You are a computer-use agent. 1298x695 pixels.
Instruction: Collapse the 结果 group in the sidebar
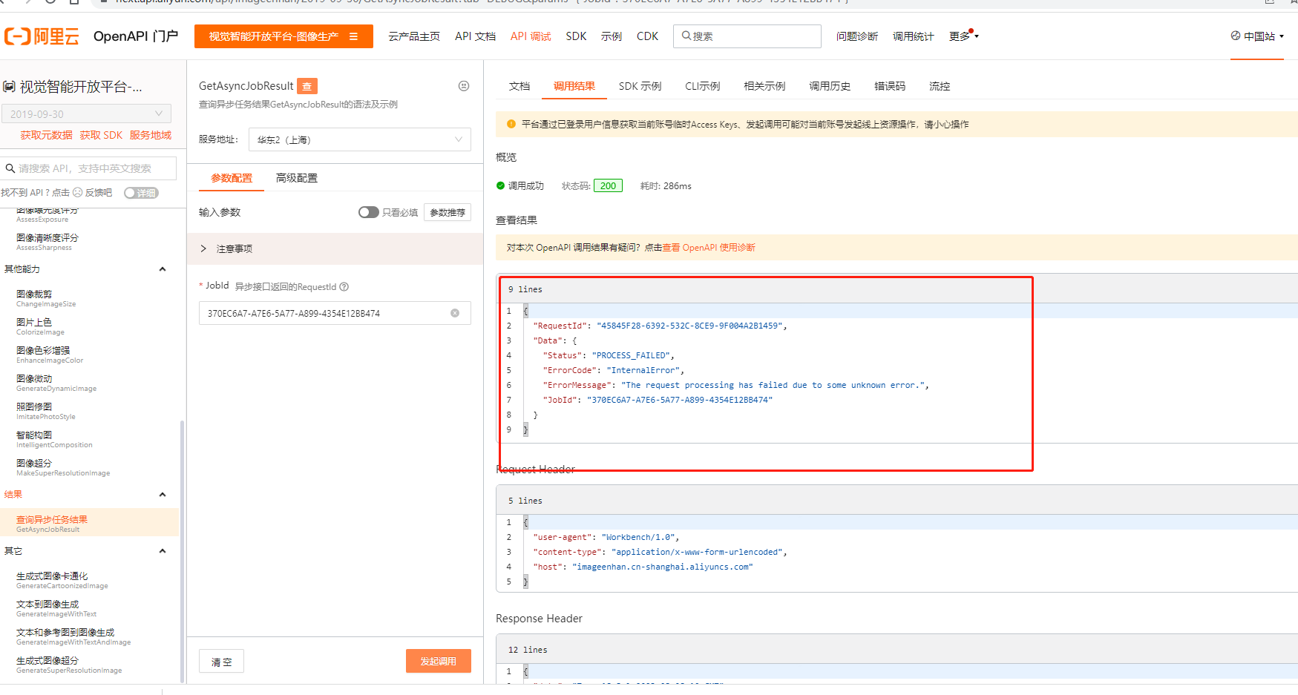tap(163, 495)
